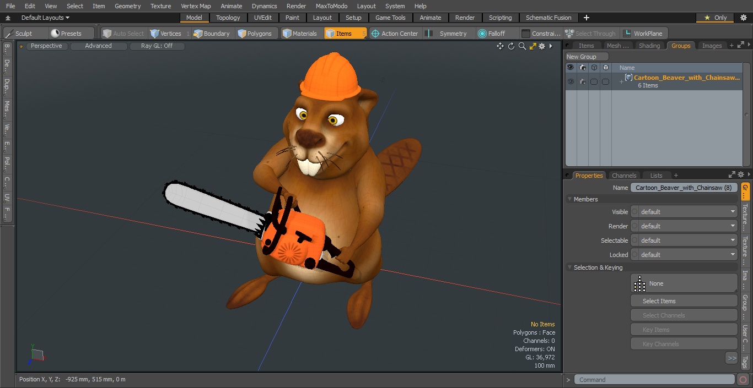
Task: Select the Sculpt tool icon
Action: pyautogui.click(x=9, y=34)
